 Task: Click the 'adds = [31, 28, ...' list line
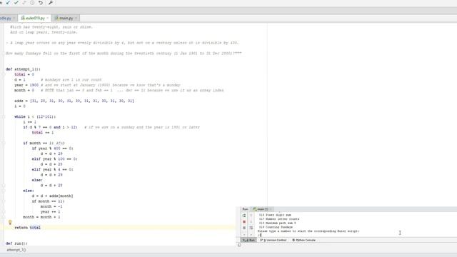click(x=74, y=101)
